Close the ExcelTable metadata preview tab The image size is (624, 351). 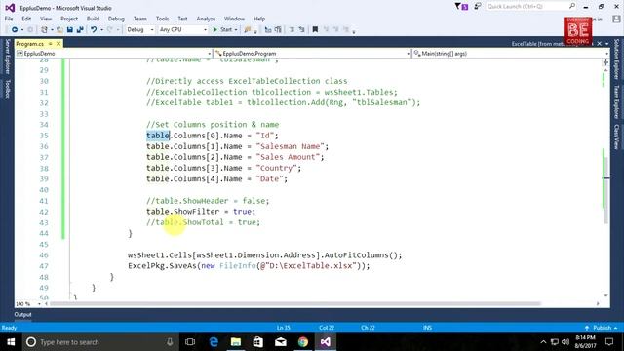[600, 43]
